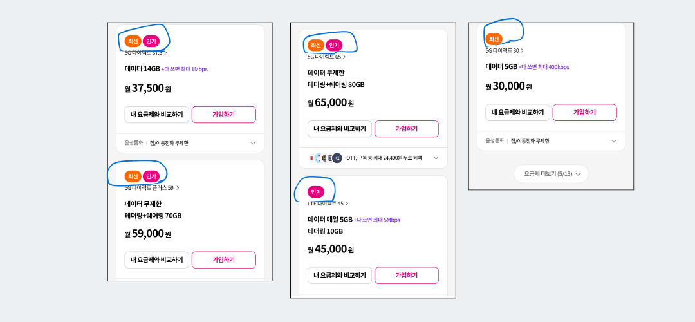Click the 최신 badge on the 5G 다이렉트 30 plan
The height and width of the screenshot is (322, 695).
tap(494, 39)
